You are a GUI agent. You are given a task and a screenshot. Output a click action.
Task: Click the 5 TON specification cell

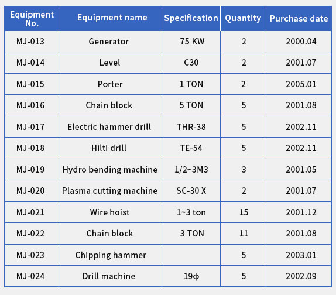[x=191, y=105]
